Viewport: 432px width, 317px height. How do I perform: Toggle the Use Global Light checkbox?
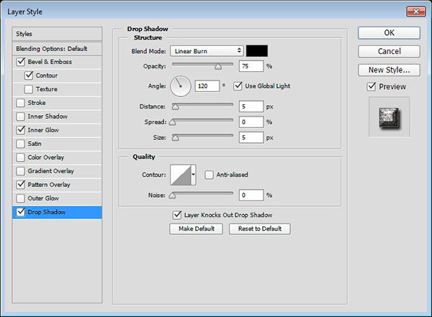tap(238, 86)
